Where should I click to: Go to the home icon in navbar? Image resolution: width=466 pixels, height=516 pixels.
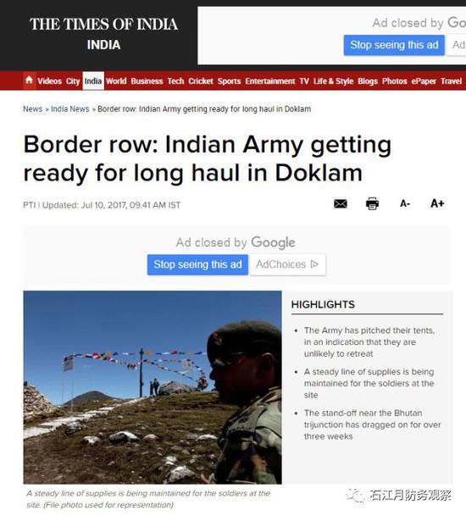[x=30, y=80]
